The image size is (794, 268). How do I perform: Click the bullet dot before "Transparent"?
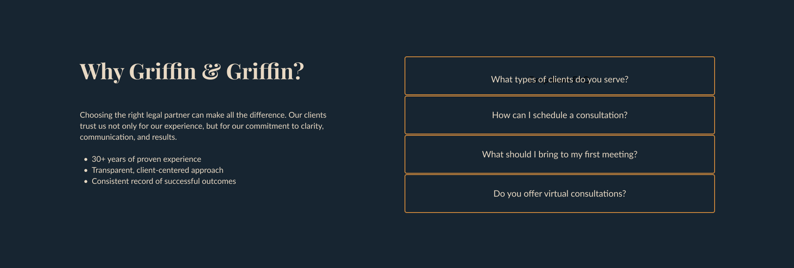[86, 171]
